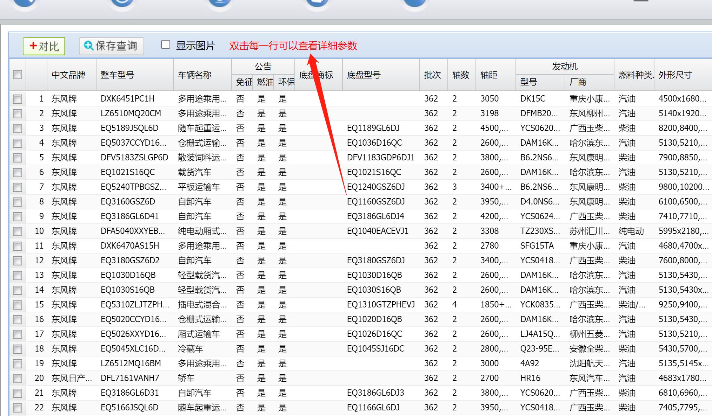The width and height of the screenshot is (712, 416).
Task: Click engine model SFG15TA
Action: [537, 246]
